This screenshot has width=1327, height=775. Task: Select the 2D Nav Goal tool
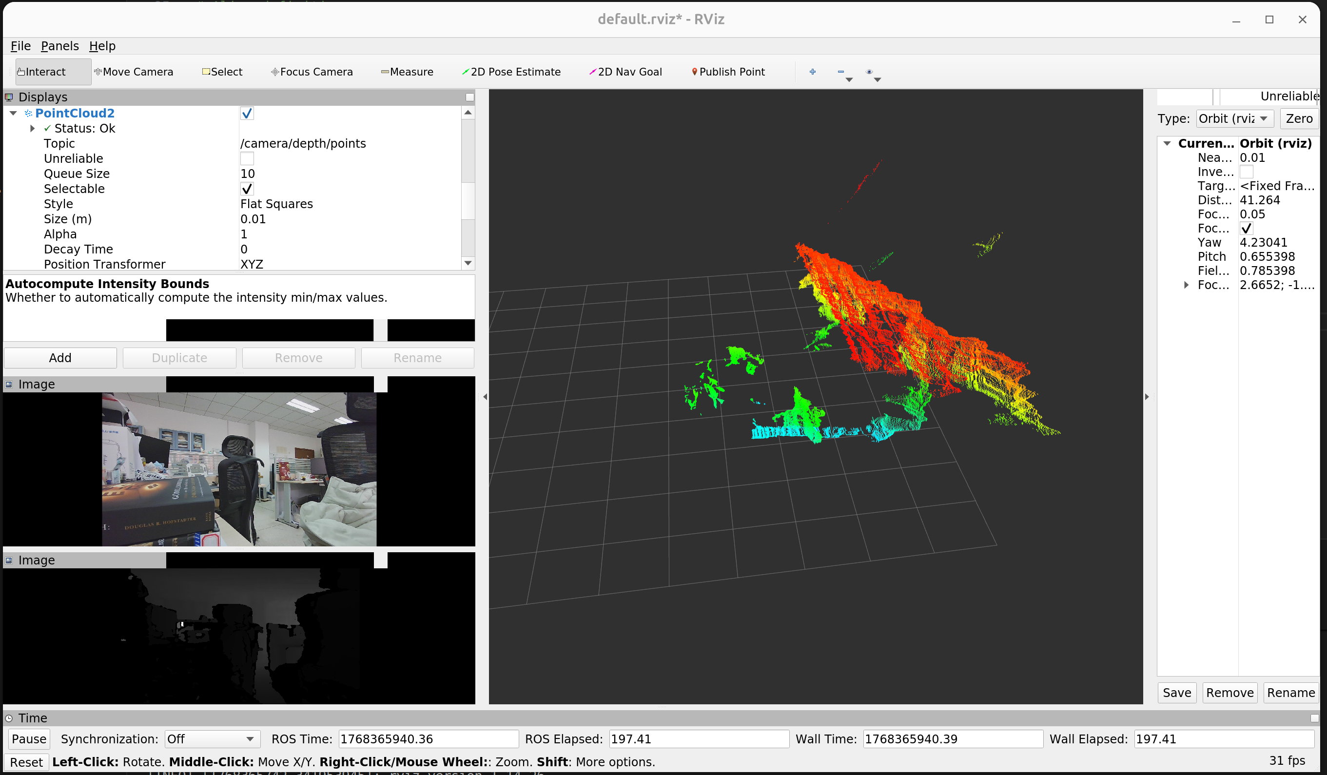(625, 72)
